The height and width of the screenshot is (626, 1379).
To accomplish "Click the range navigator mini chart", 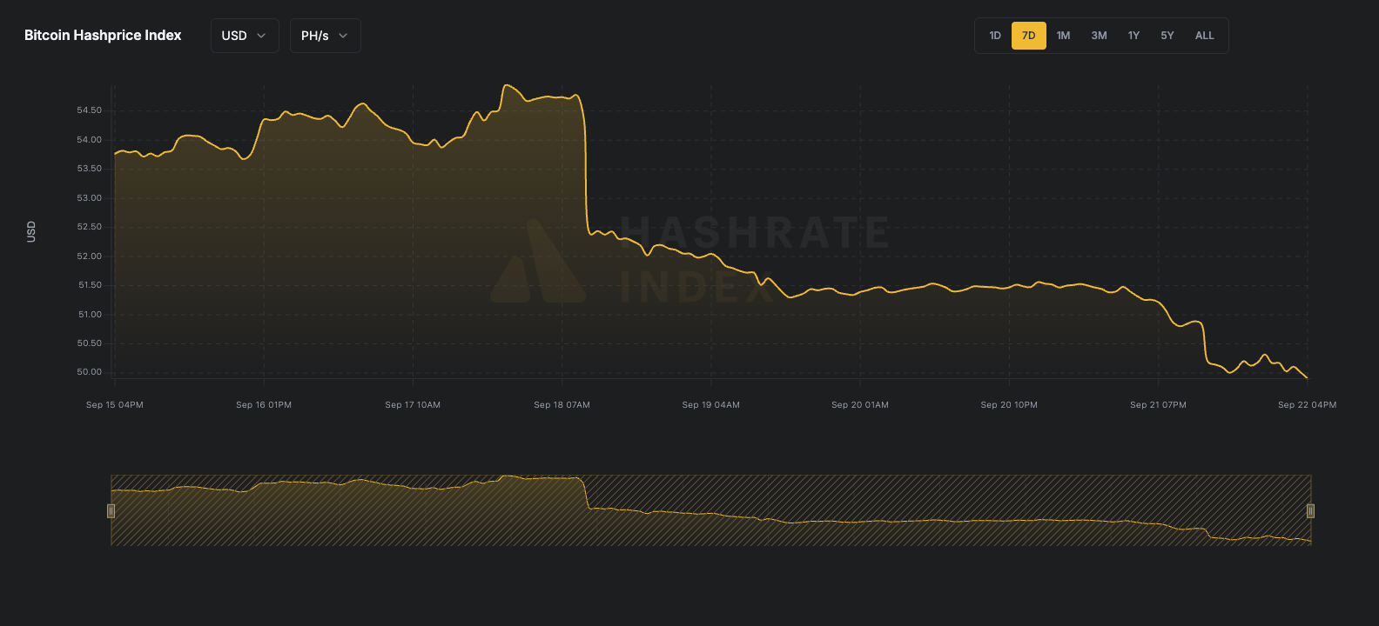I will pyautogui.click(x=710, y=510).
